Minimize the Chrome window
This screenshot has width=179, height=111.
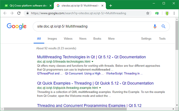pos(154,3)
